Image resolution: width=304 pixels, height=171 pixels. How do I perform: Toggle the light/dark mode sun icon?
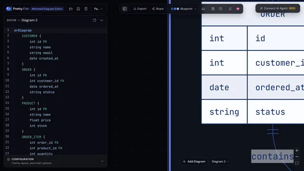[203, 9]
